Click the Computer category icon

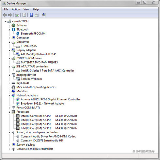pos(13,38)
